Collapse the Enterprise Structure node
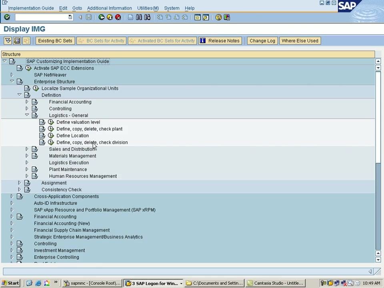 pos(12,81)
